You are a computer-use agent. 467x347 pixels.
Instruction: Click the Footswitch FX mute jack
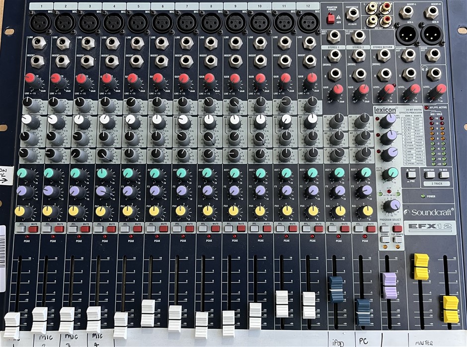(x=353, y=13)
